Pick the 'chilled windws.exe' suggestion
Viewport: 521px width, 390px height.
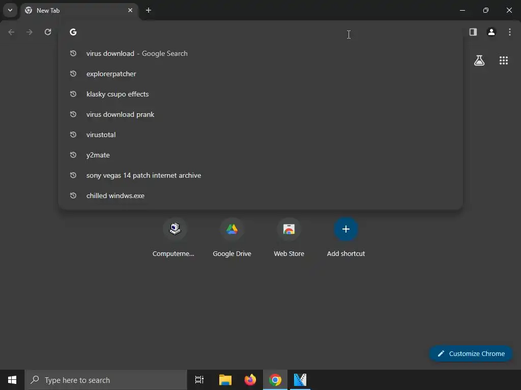point(260,196)
